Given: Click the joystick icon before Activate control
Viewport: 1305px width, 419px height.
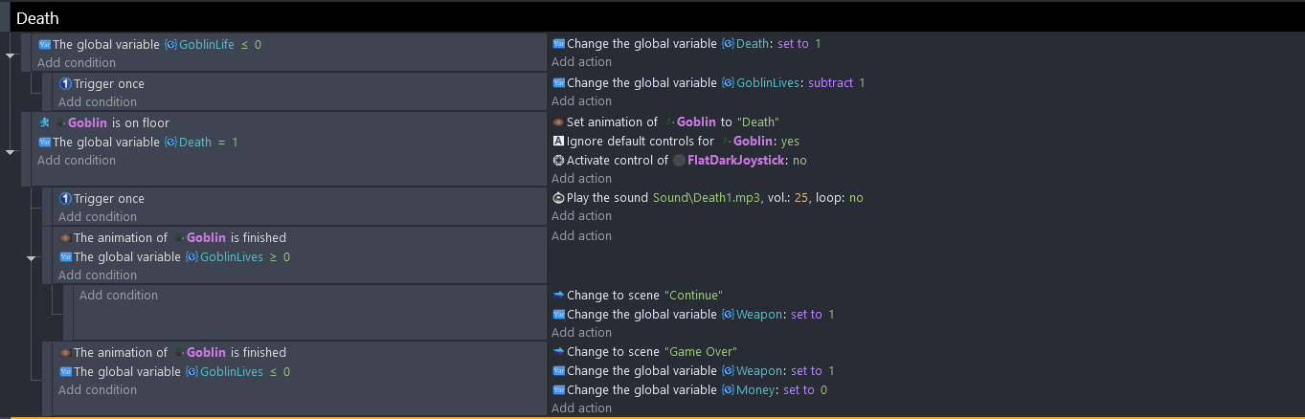Looking at the screenshot, I should [559, 160].
